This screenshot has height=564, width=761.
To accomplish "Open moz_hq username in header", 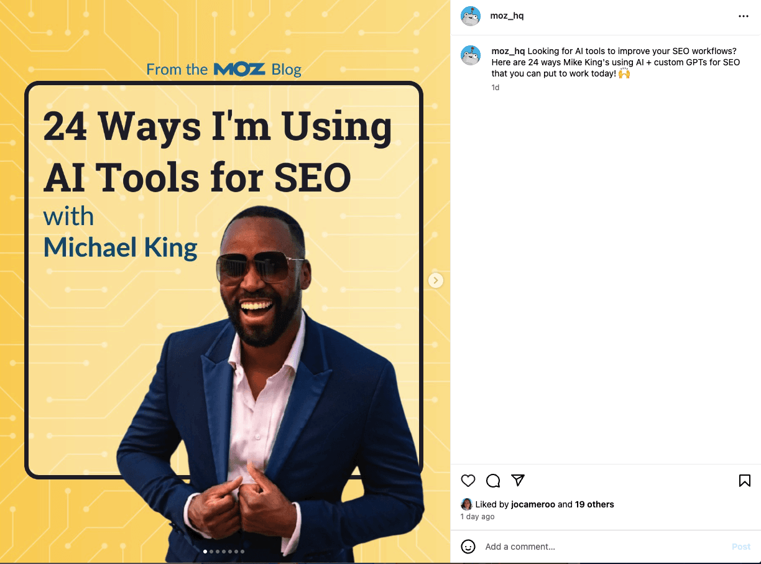I will coord(507,16).
